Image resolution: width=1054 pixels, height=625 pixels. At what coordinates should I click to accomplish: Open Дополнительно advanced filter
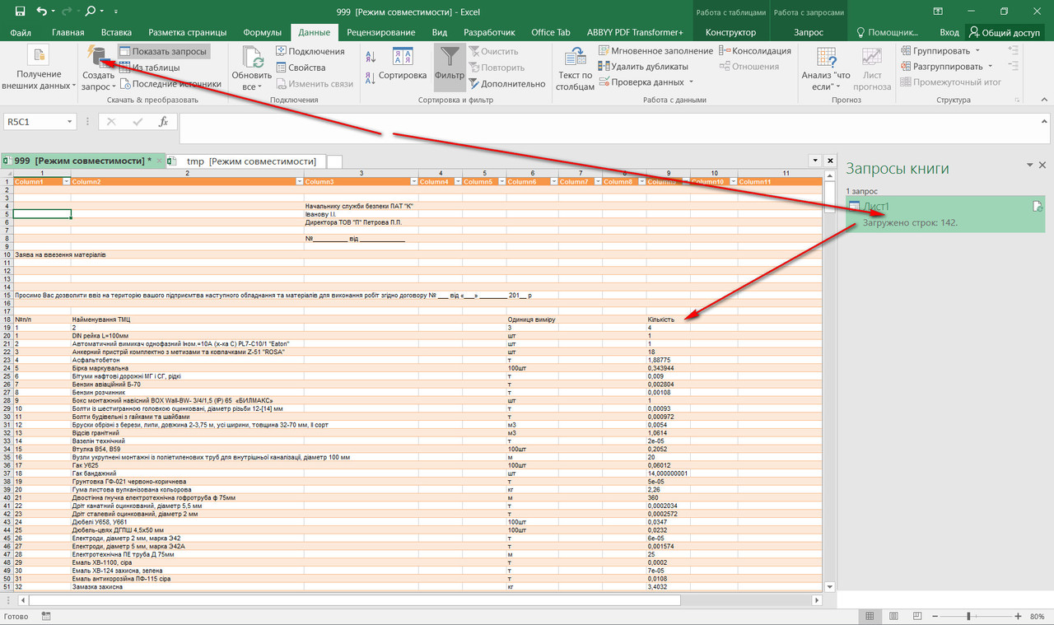506,83
